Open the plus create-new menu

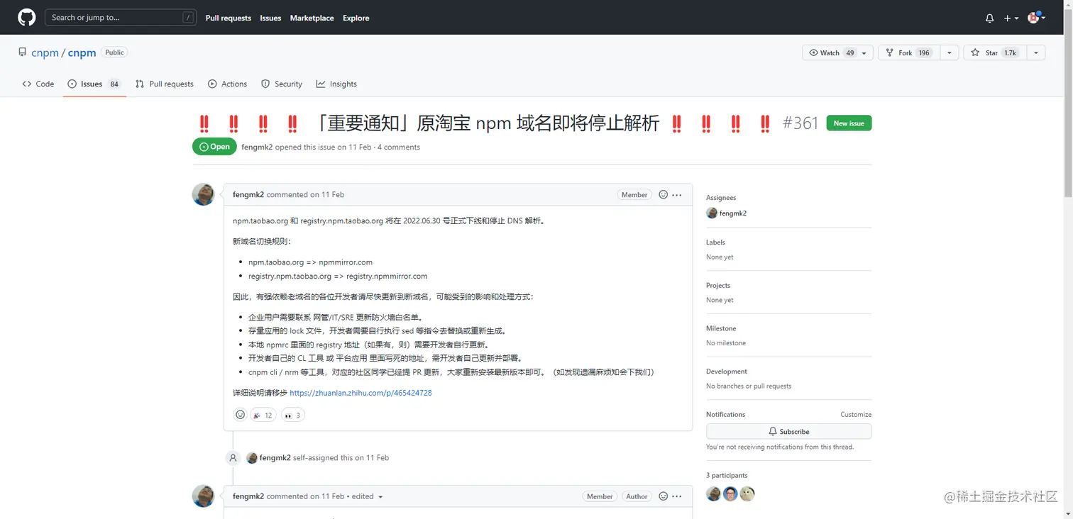[1011, 18]
